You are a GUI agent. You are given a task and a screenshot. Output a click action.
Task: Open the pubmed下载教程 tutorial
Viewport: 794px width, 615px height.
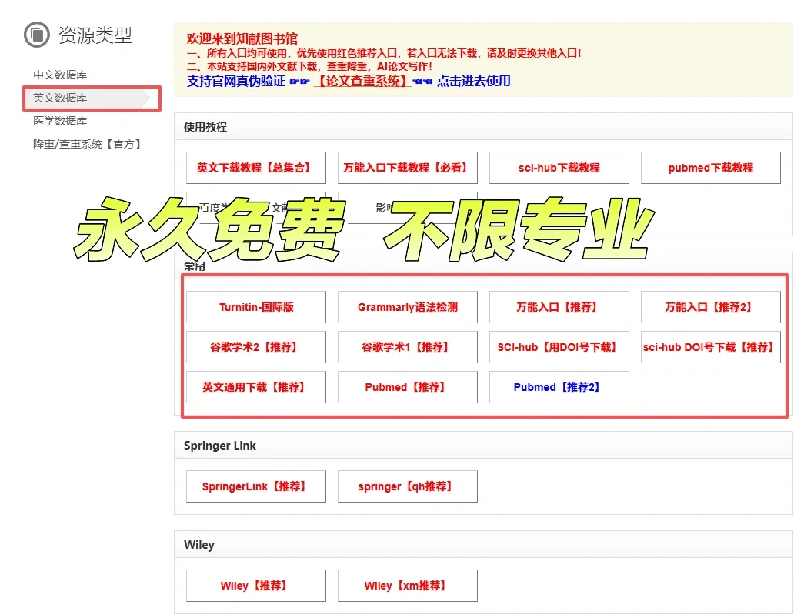click(710, 167)
